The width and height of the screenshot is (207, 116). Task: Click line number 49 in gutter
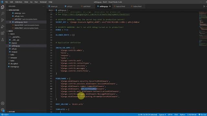pyautogui.click(x=51, y=89)
